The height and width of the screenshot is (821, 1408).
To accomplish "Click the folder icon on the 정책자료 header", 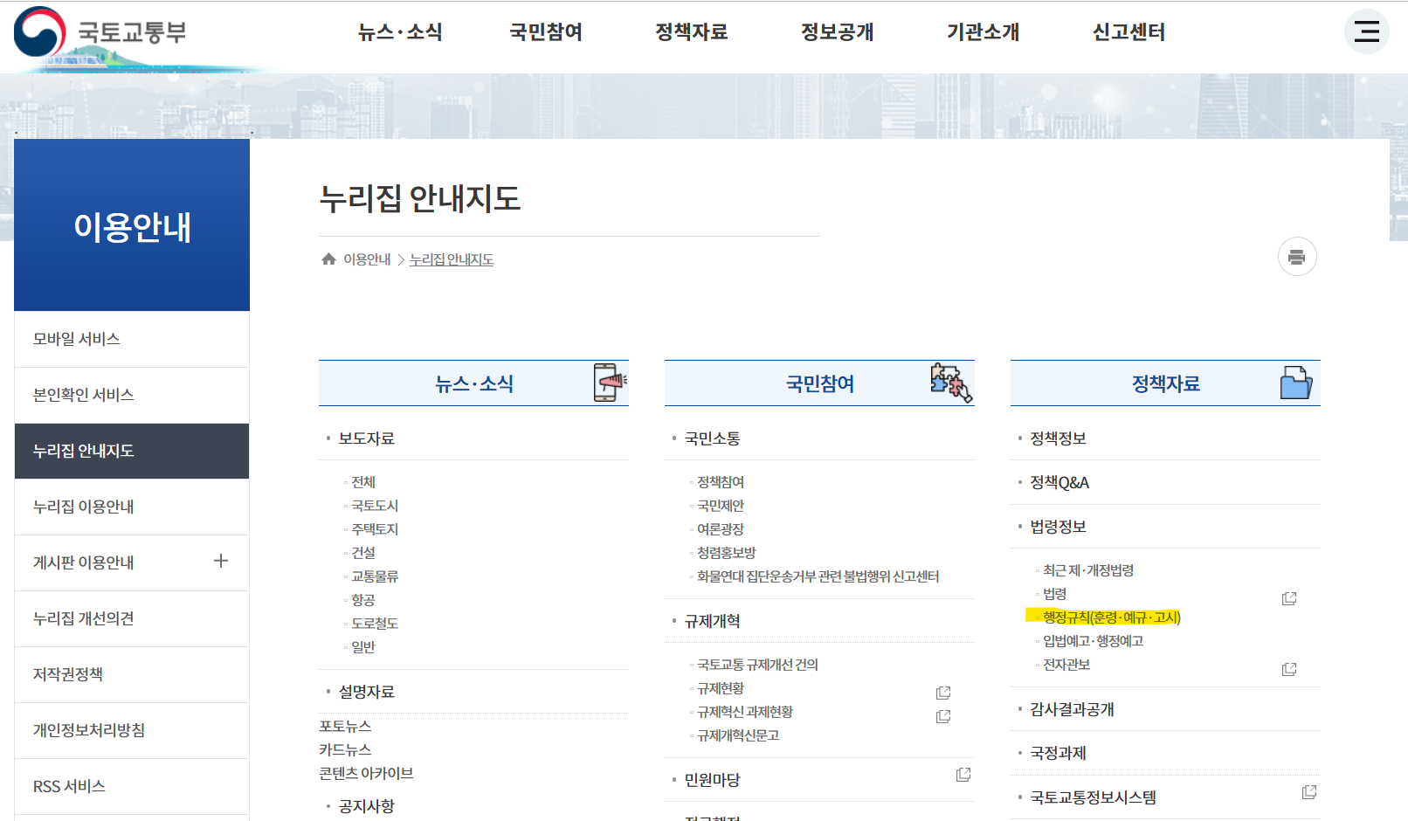I will tap(1295, 383).
